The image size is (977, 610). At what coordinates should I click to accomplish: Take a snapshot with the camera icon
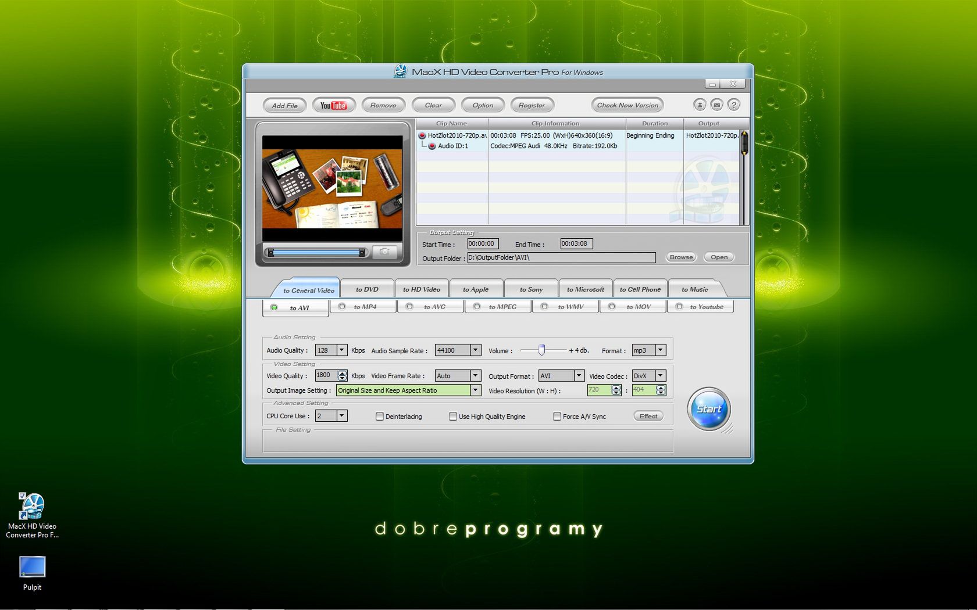click(x=384, y=252)
